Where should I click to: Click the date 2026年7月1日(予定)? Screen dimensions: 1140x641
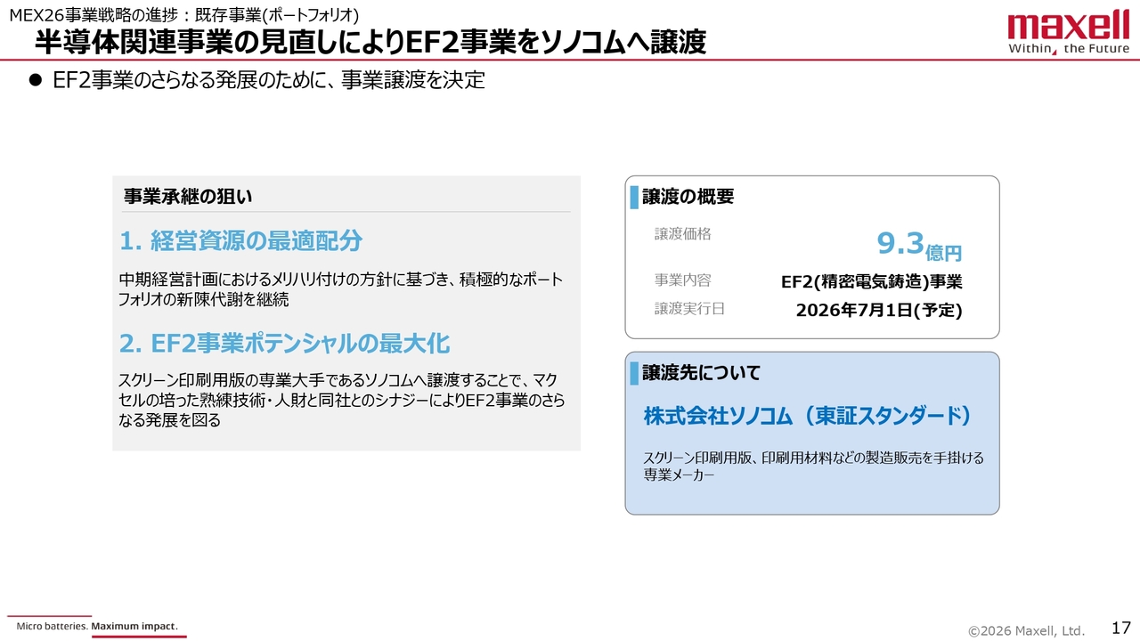tap(878, 310)
